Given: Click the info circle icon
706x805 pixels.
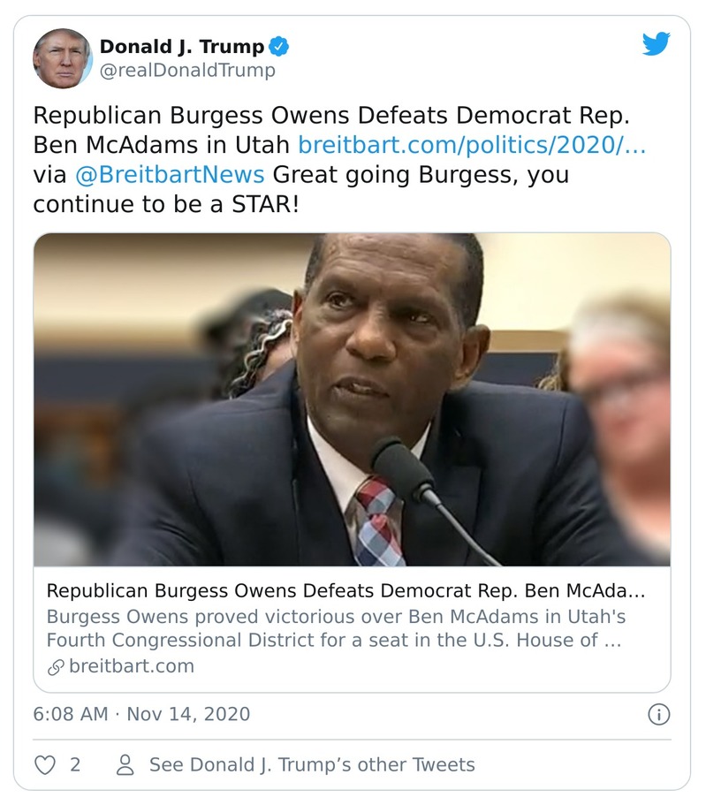Looking at the screenshot, I should click(658, 714).
